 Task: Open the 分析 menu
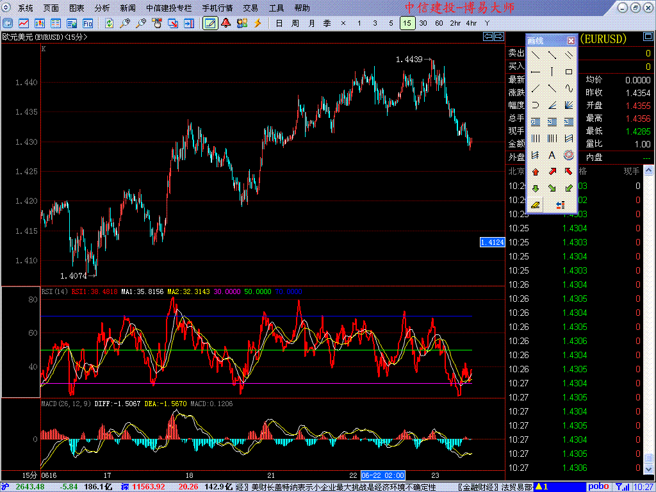[102, 8]
